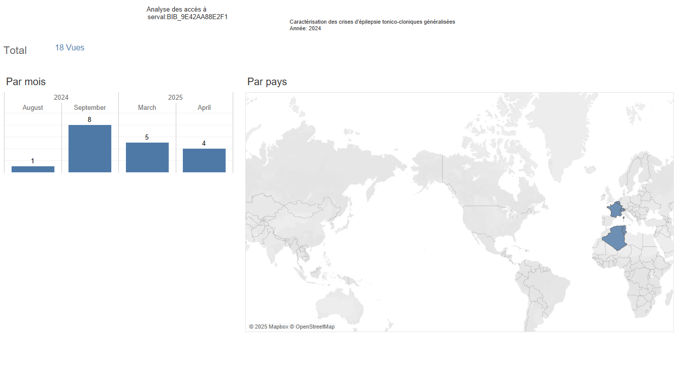This screenshot has width=688, height=387.
Task: Select the April 2025 bar
Action: [x=204, y=160]
